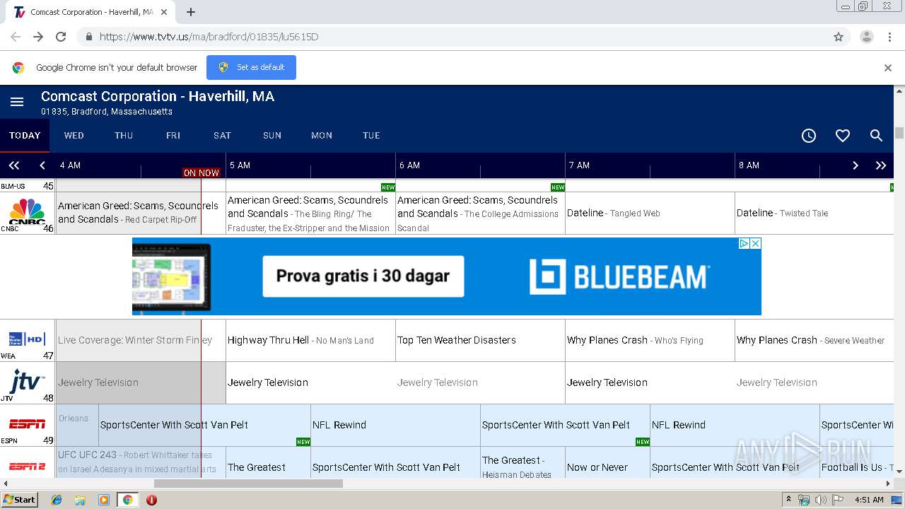905x509 pixels.
Task: Click the Bluebeam 'Prova gratis i 30 dagar' button
Action: coord(363,276)
